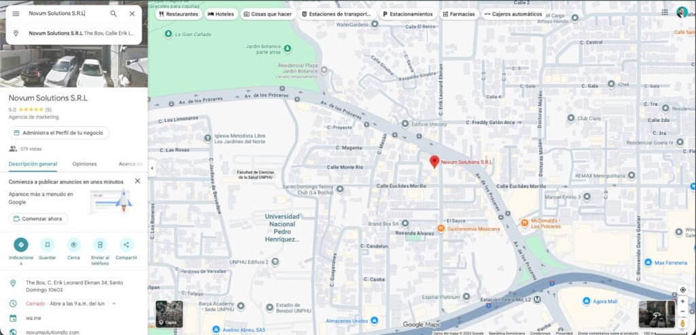Select the Novum Solutions S.R.L search suggestion
696x335 pixels.
click(73, 33)
